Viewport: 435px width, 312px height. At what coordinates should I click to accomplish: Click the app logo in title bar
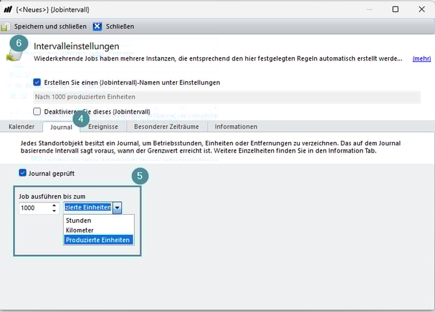click(x=8, y=10)
